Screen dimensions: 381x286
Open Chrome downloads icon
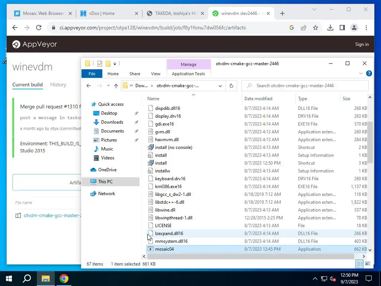point(330,28)
